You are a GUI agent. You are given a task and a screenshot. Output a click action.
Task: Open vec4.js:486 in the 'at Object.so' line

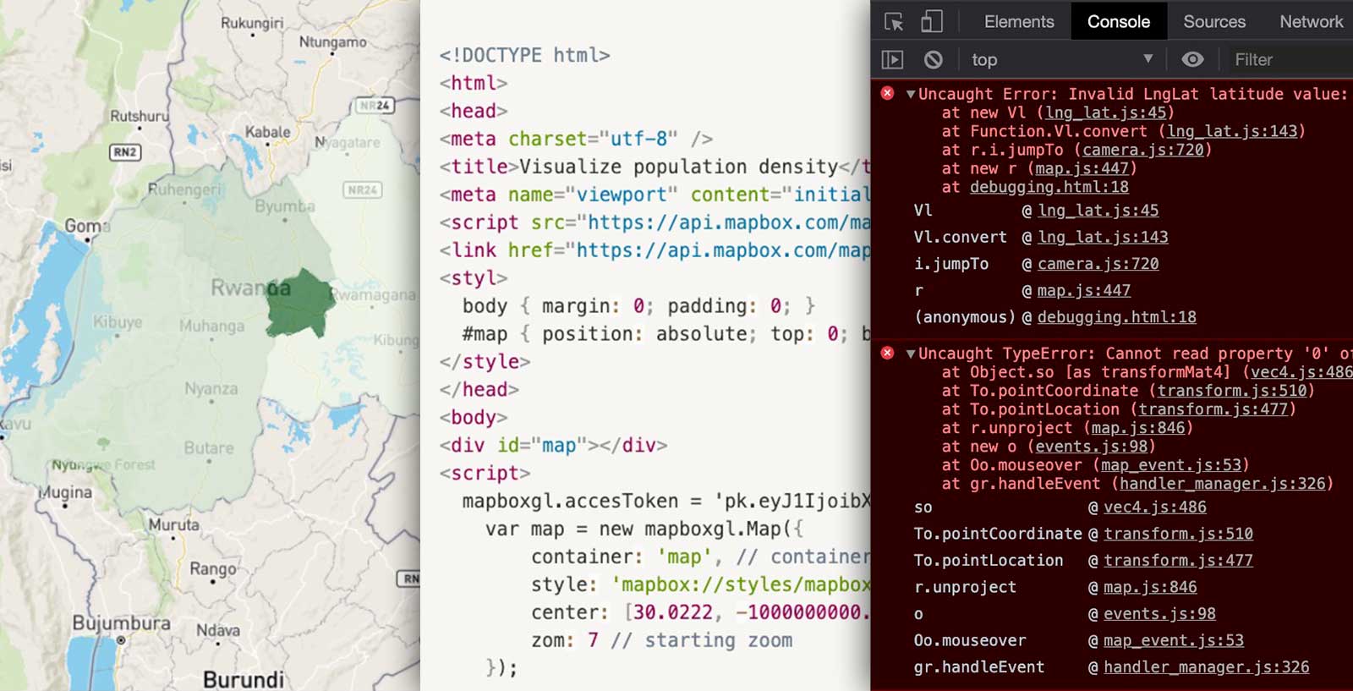click(1301, 372)
